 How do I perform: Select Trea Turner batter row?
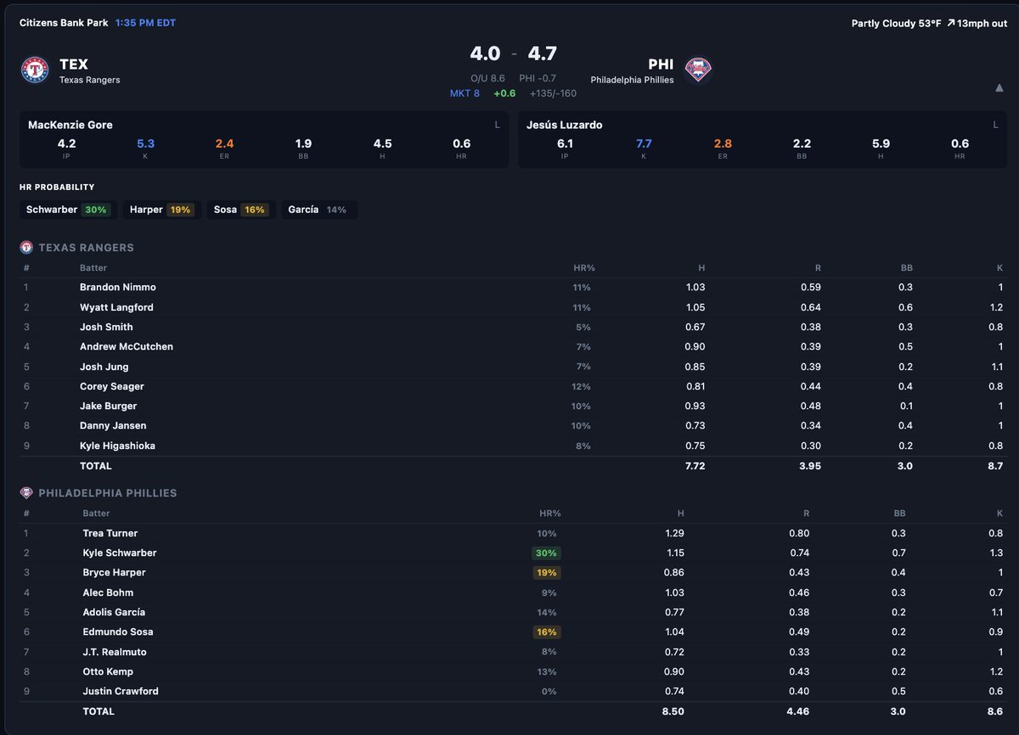click(514, 533)
